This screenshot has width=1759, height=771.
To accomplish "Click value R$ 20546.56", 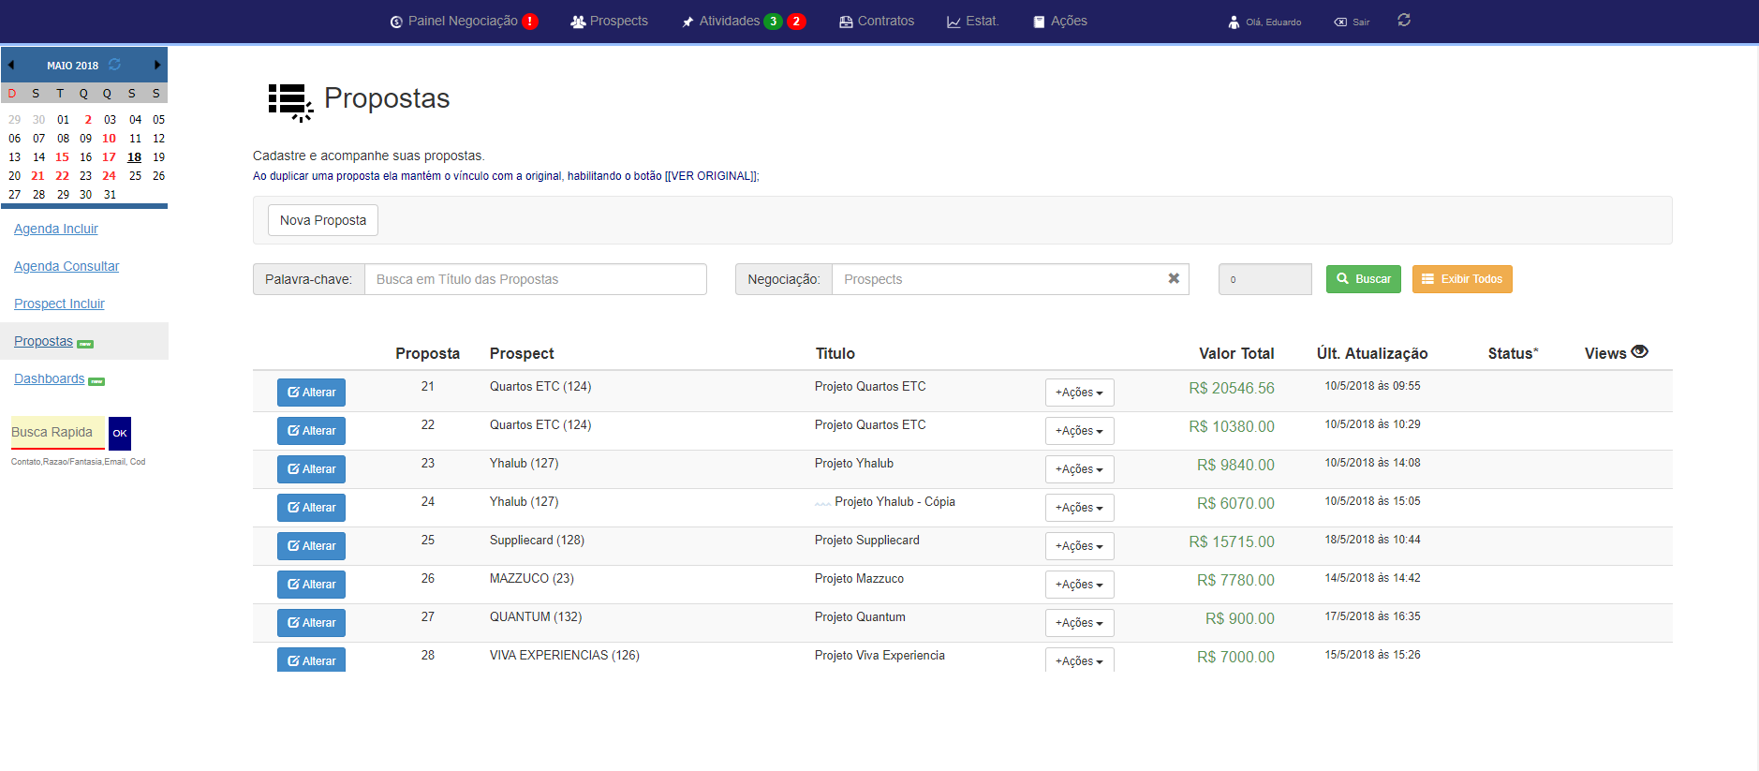I will coord(1232,388).
